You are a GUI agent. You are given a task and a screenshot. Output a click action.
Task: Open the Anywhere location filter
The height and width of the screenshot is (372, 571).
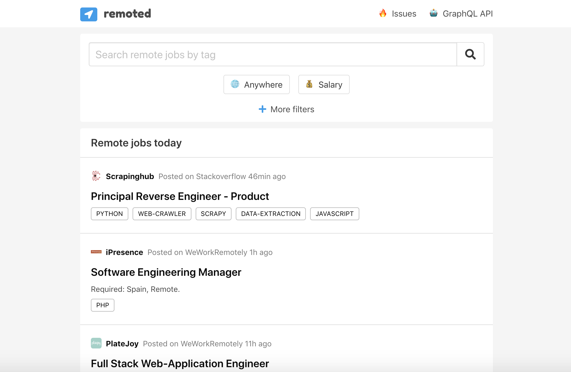click(256, 84)
